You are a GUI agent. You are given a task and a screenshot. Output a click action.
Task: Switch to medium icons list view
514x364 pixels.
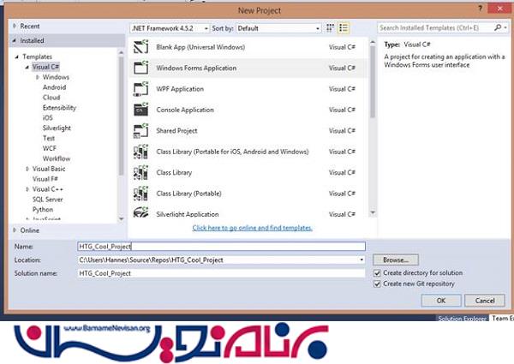pos(344,28)
